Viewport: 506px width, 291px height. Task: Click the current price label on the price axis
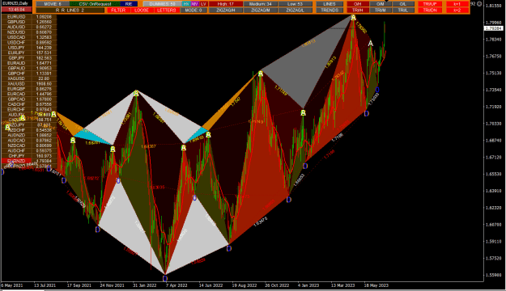coord(494,28)
